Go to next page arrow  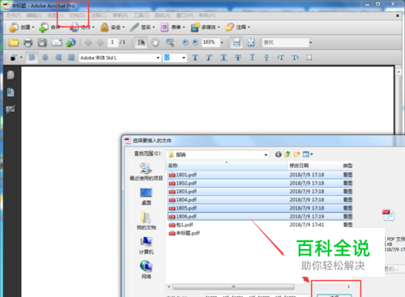tap(100, 43)
